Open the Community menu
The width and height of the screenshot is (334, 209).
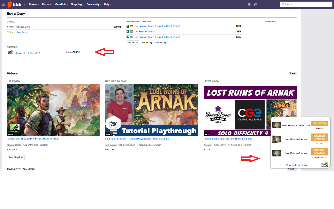94,4
